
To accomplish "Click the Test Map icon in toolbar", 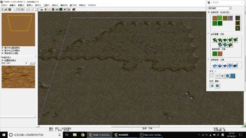I will coord(74,9).
